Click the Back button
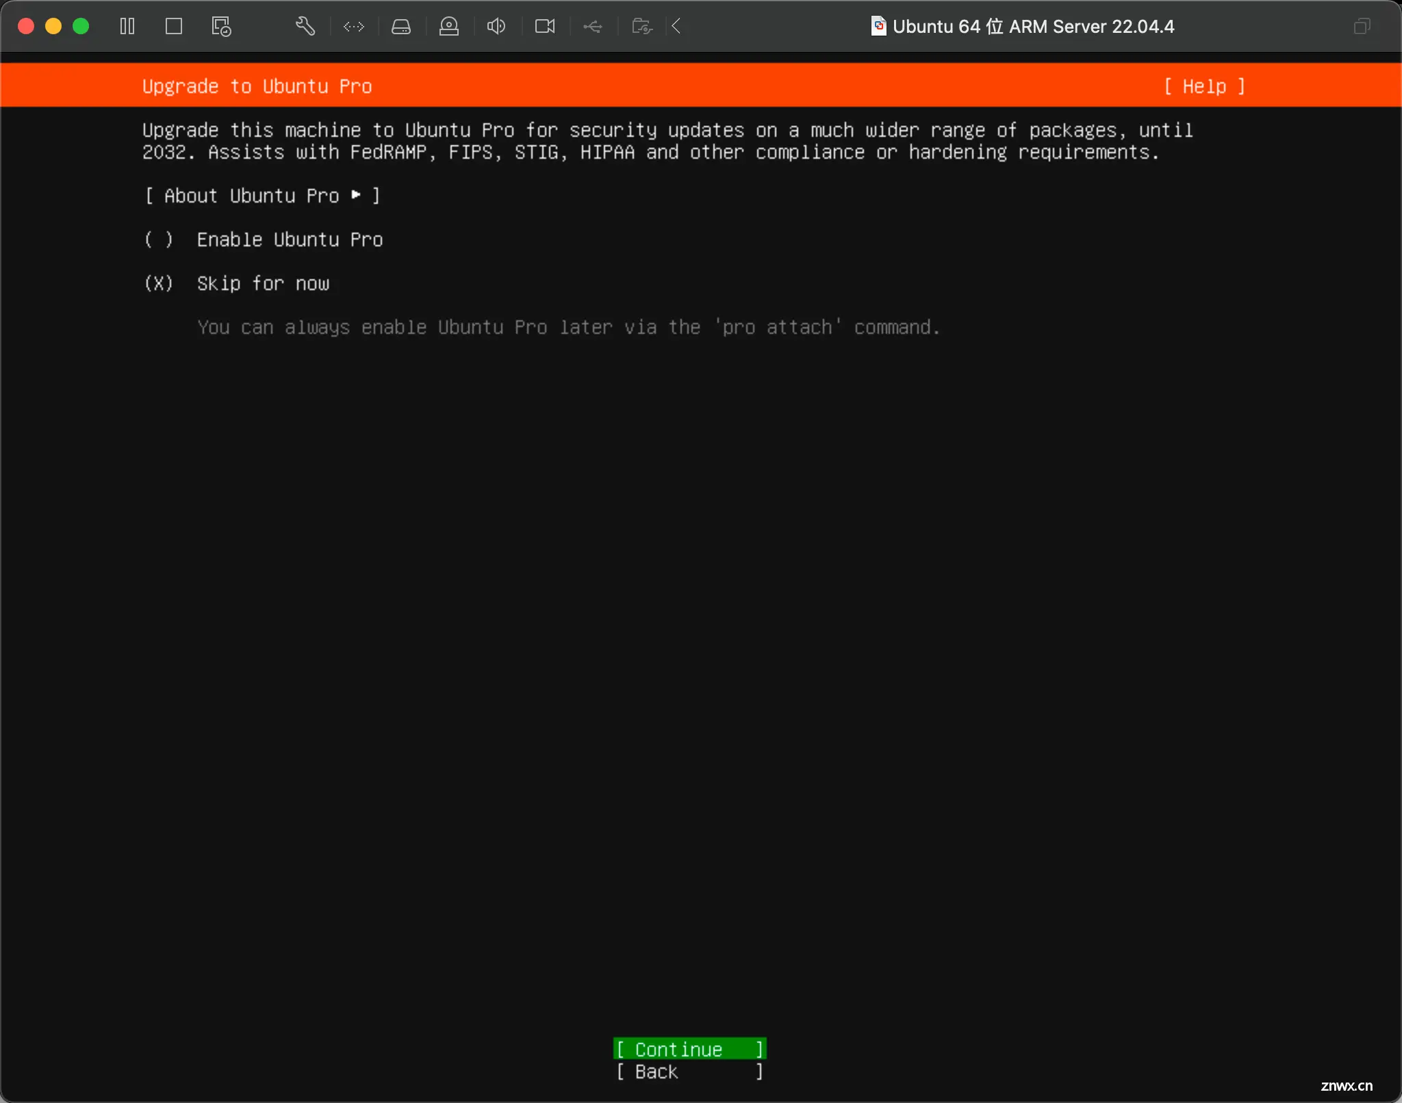This screenshot has height=1103, width=1402. [x=690, y=1072]
